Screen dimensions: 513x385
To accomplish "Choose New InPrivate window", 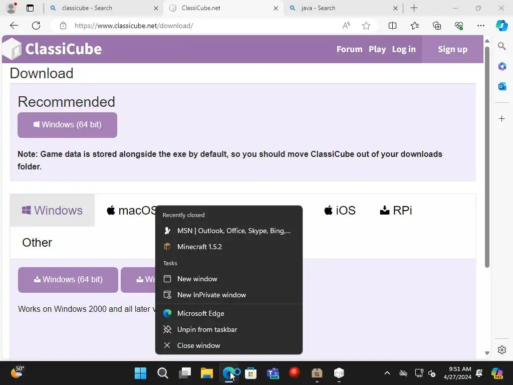I will pos(228,295).
